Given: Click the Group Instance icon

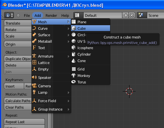Looking at the screenshot, I should (34, 109).
